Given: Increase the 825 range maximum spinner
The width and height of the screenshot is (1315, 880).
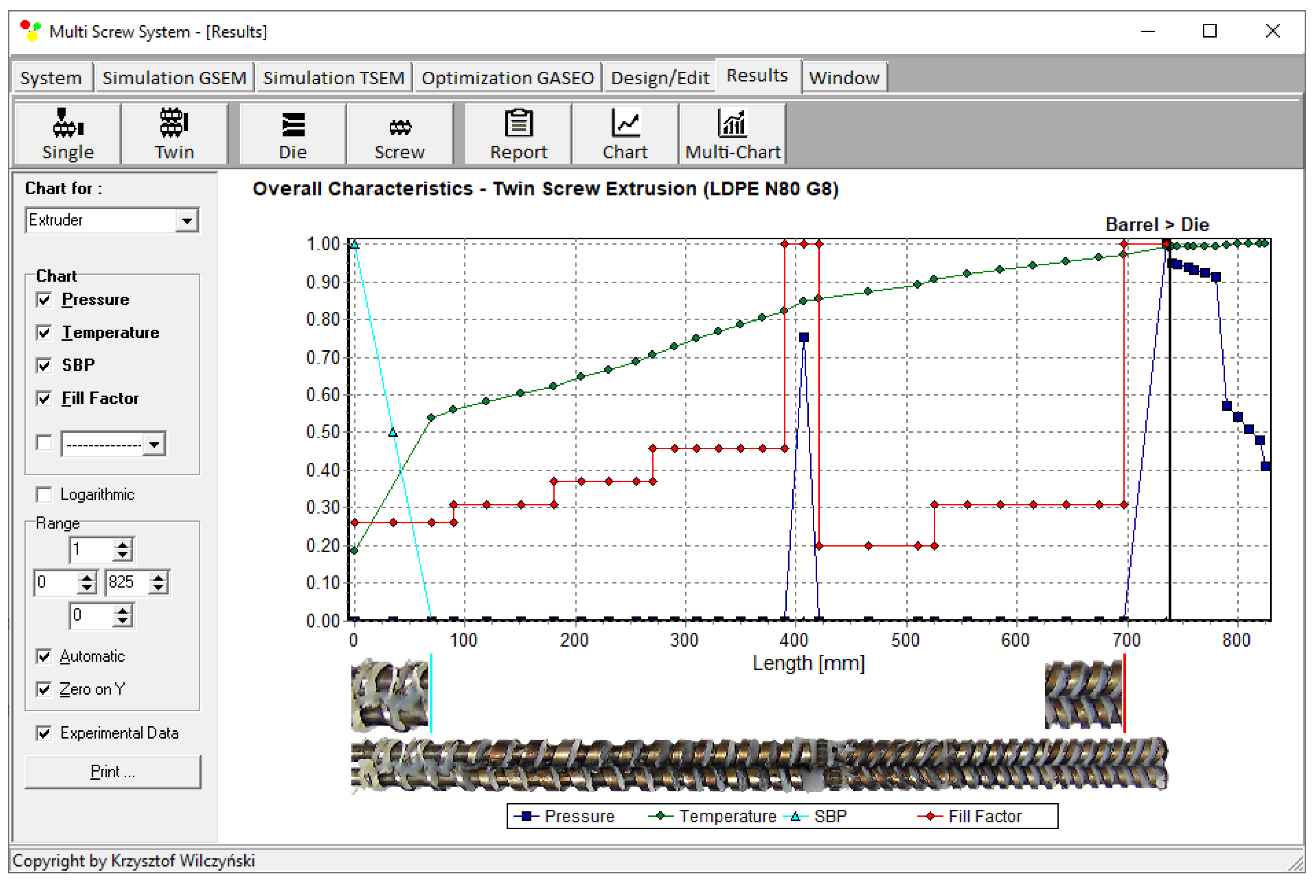Looking at the screenshot, I should pos(159,577).
